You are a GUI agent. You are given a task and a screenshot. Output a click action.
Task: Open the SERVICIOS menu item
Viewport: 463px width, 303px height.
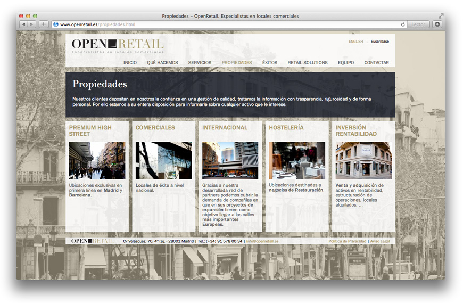click(200, 63)
